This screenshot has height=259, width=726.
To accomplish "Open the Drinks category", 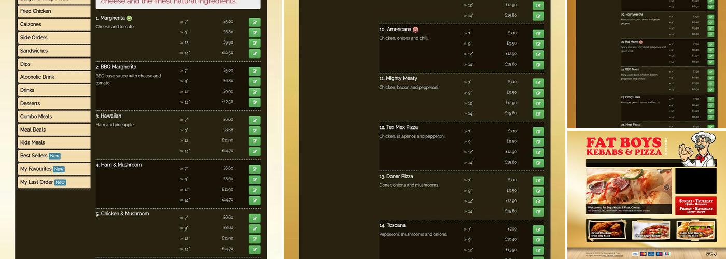I will pos(54,90).
